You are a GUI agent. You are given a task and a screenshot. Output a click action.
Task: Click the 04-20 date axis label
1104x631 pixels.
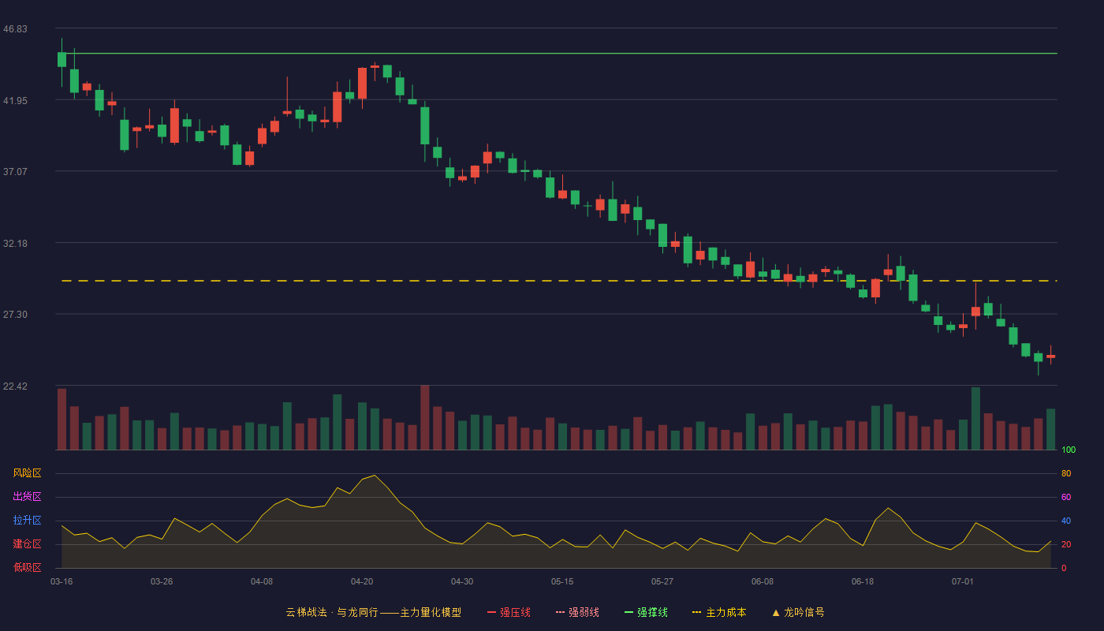coord(362,581)
